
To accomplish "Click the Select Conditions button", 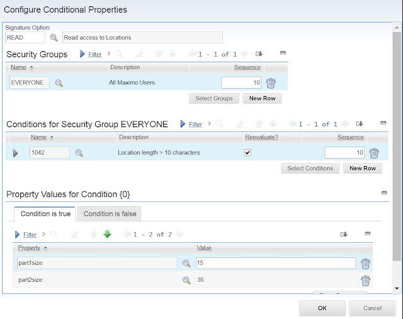I will coord(310,169).
